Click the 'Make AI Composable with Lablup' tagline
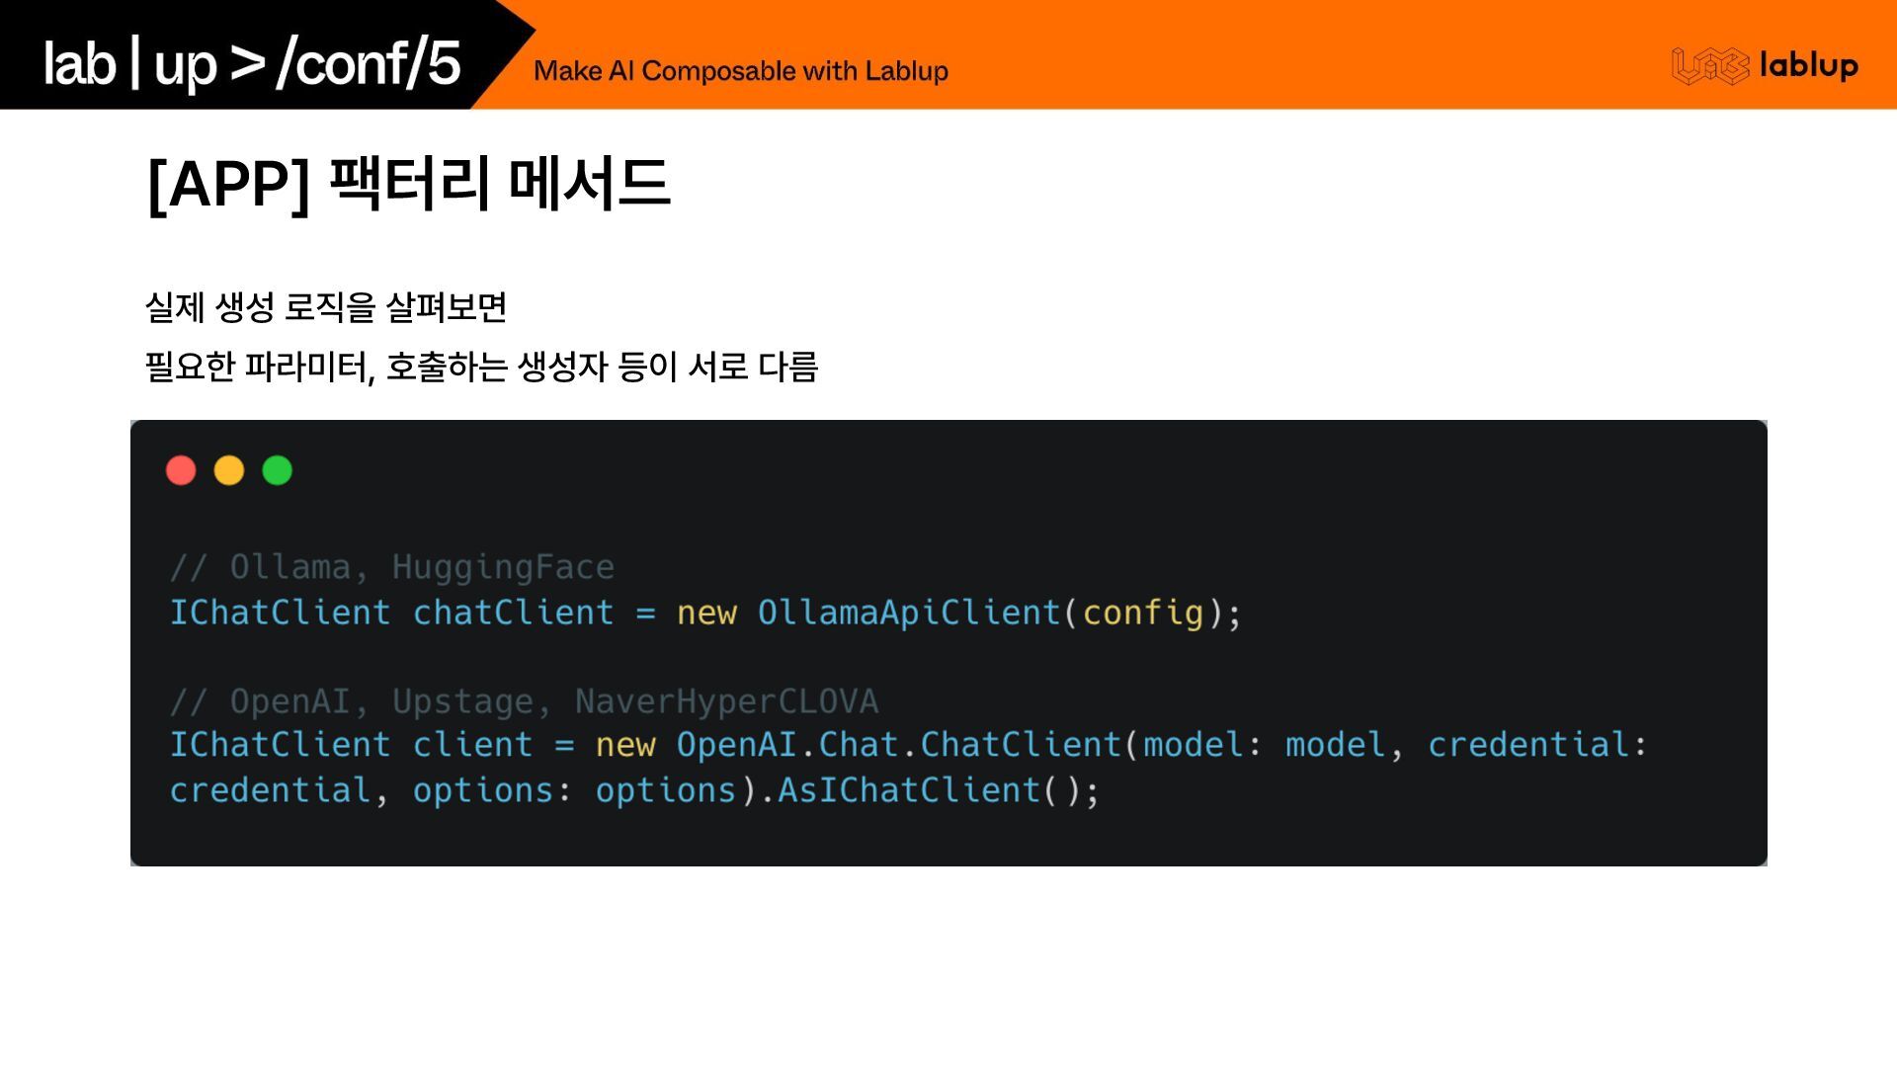The image size is (1897, 1067). pyautogui.click(x=740, y=71)
